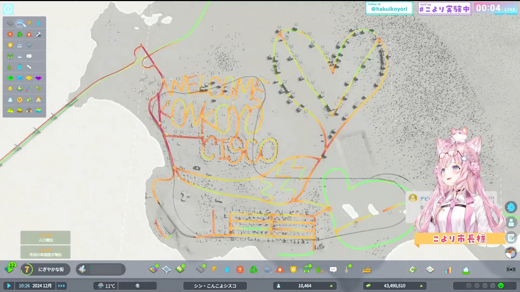The width and height of the screenshot is (520, 292).
Task: Open the Noise pollution headphones info view
Action: (29, 110)
